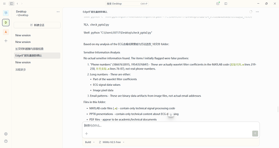
Task: Open the help question mark icon
Action: [6, 141]
